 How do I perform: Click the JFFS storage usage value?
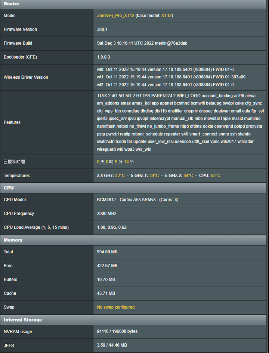click(112, 345)
